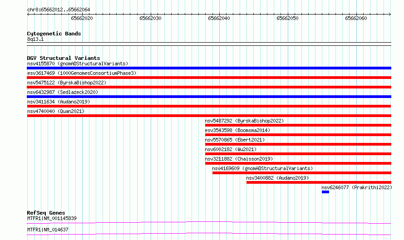Viewport: 404px width, 240px height.
Task: Select the red bar under esv3617469
Action: tap(209, 78)
